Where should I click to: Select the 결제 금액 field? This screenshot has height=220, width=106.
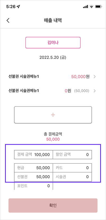33,155
